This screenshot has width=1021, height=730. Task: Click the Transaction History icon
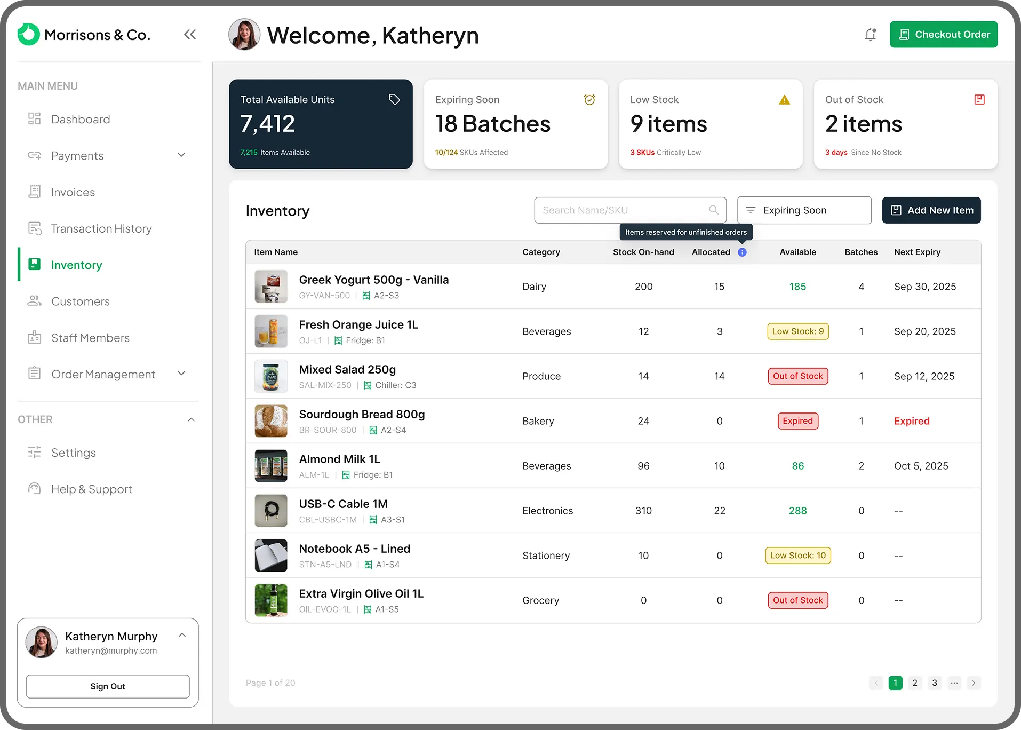pyautogui.click(x=35, y=228)
